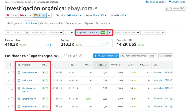Open the KD filter dropdown
Viewport: 187px width, 111px height.
[70, 33]
